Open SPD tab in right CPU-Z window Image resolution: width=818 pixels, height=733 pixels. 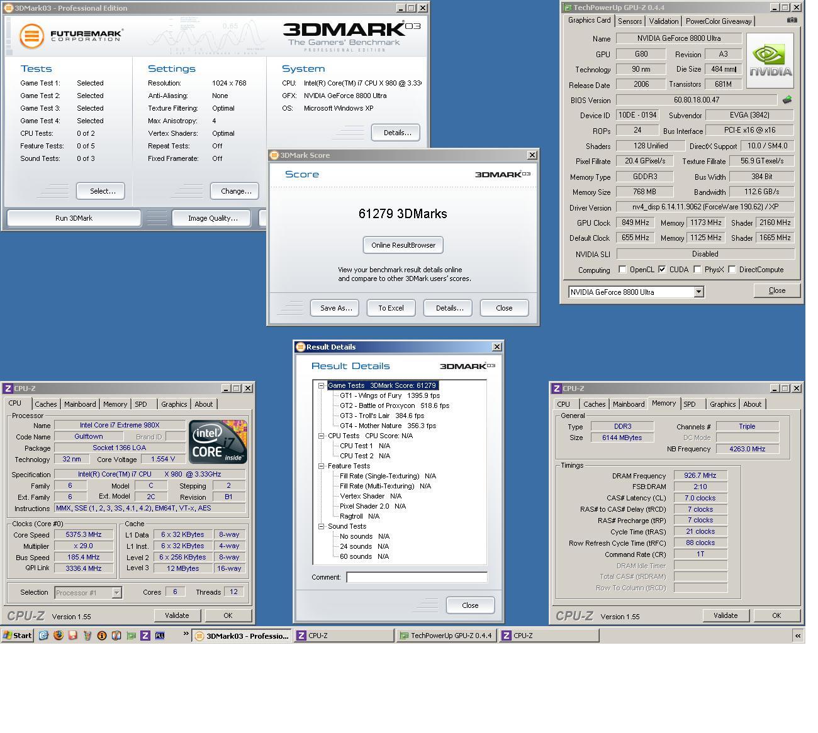click(x=690, y=404)
